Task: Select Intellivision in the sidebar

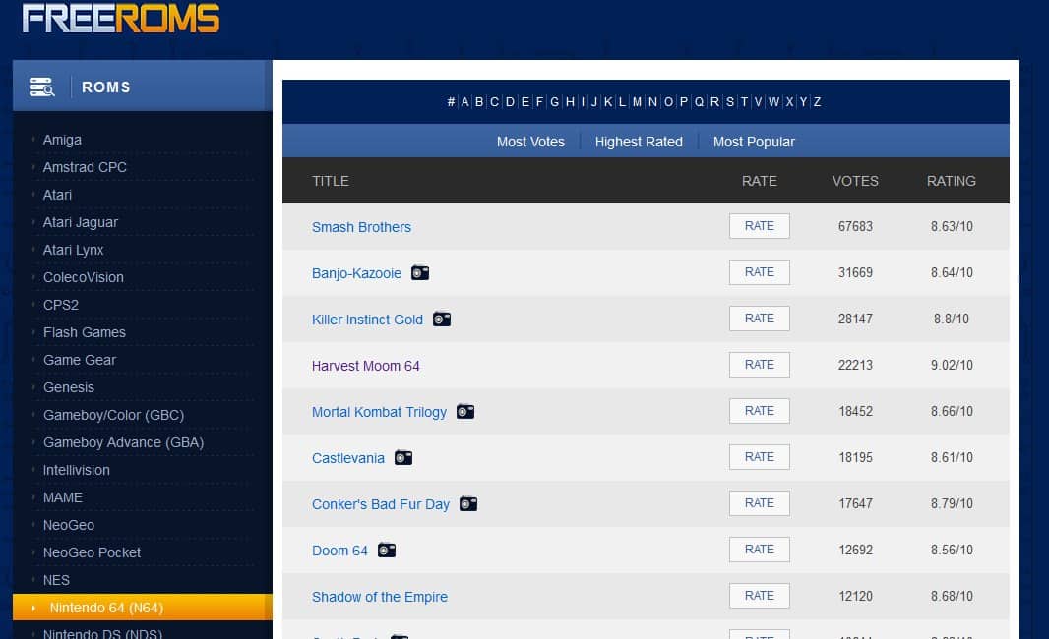Action: (77, 470)
